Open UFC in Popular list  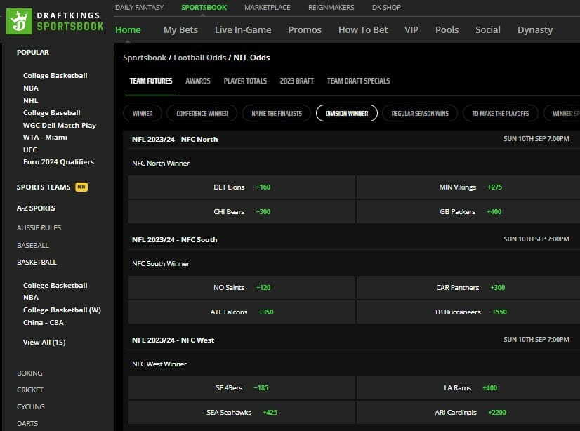coord(30,150)
